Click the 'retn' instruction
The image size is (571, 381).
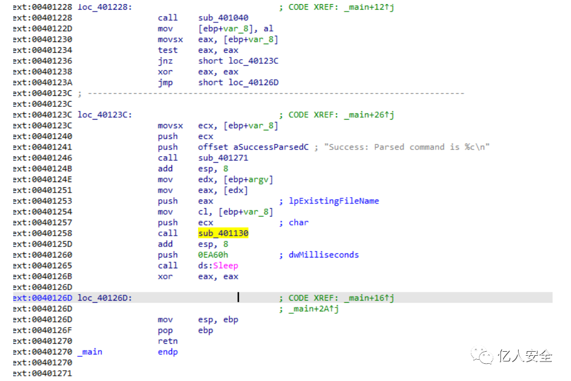(168, 341)
